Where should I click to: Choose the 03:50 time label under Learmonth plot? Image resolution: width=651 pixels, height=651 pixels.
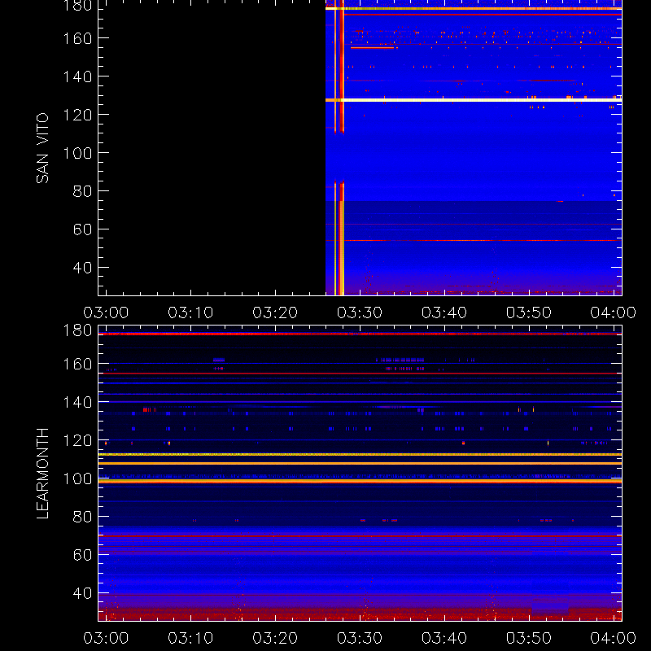(x=529, y=638)
